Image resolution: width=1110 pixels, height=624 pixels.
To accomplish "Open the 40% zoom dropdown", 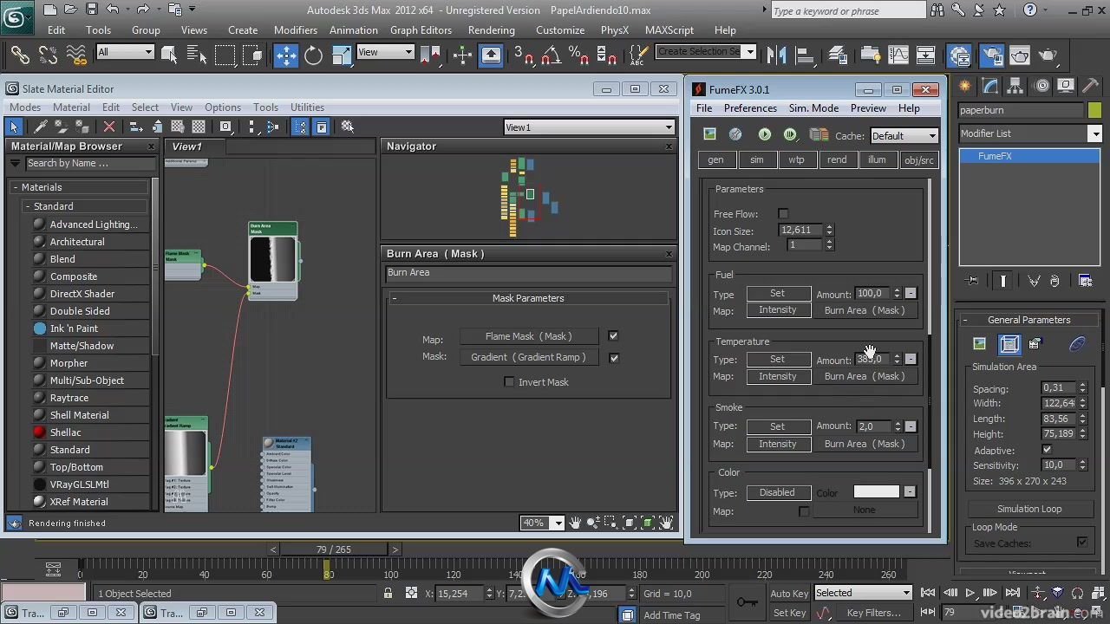I will coord(542,523).
